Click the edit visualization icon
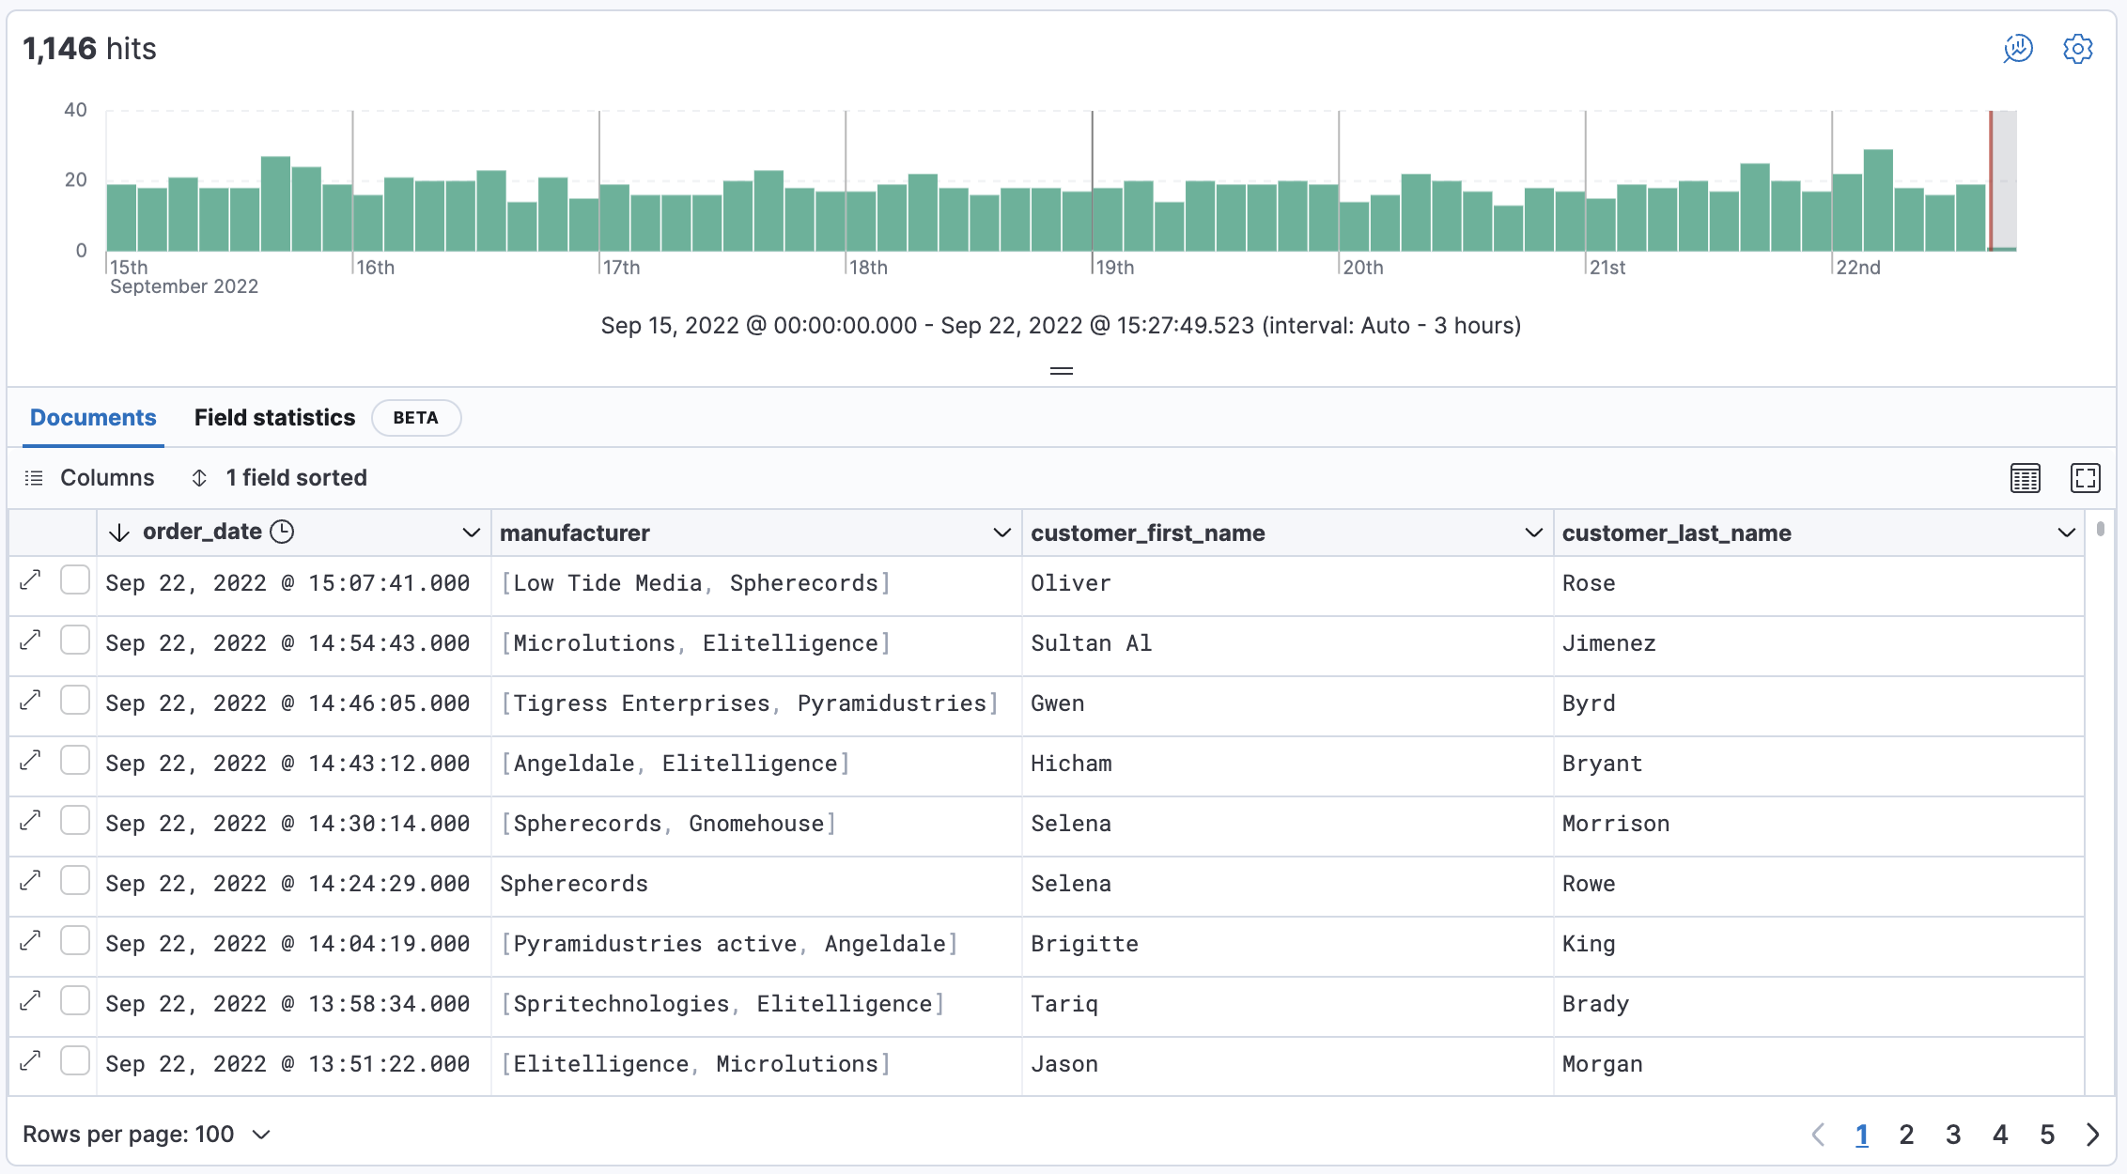 2017,49
